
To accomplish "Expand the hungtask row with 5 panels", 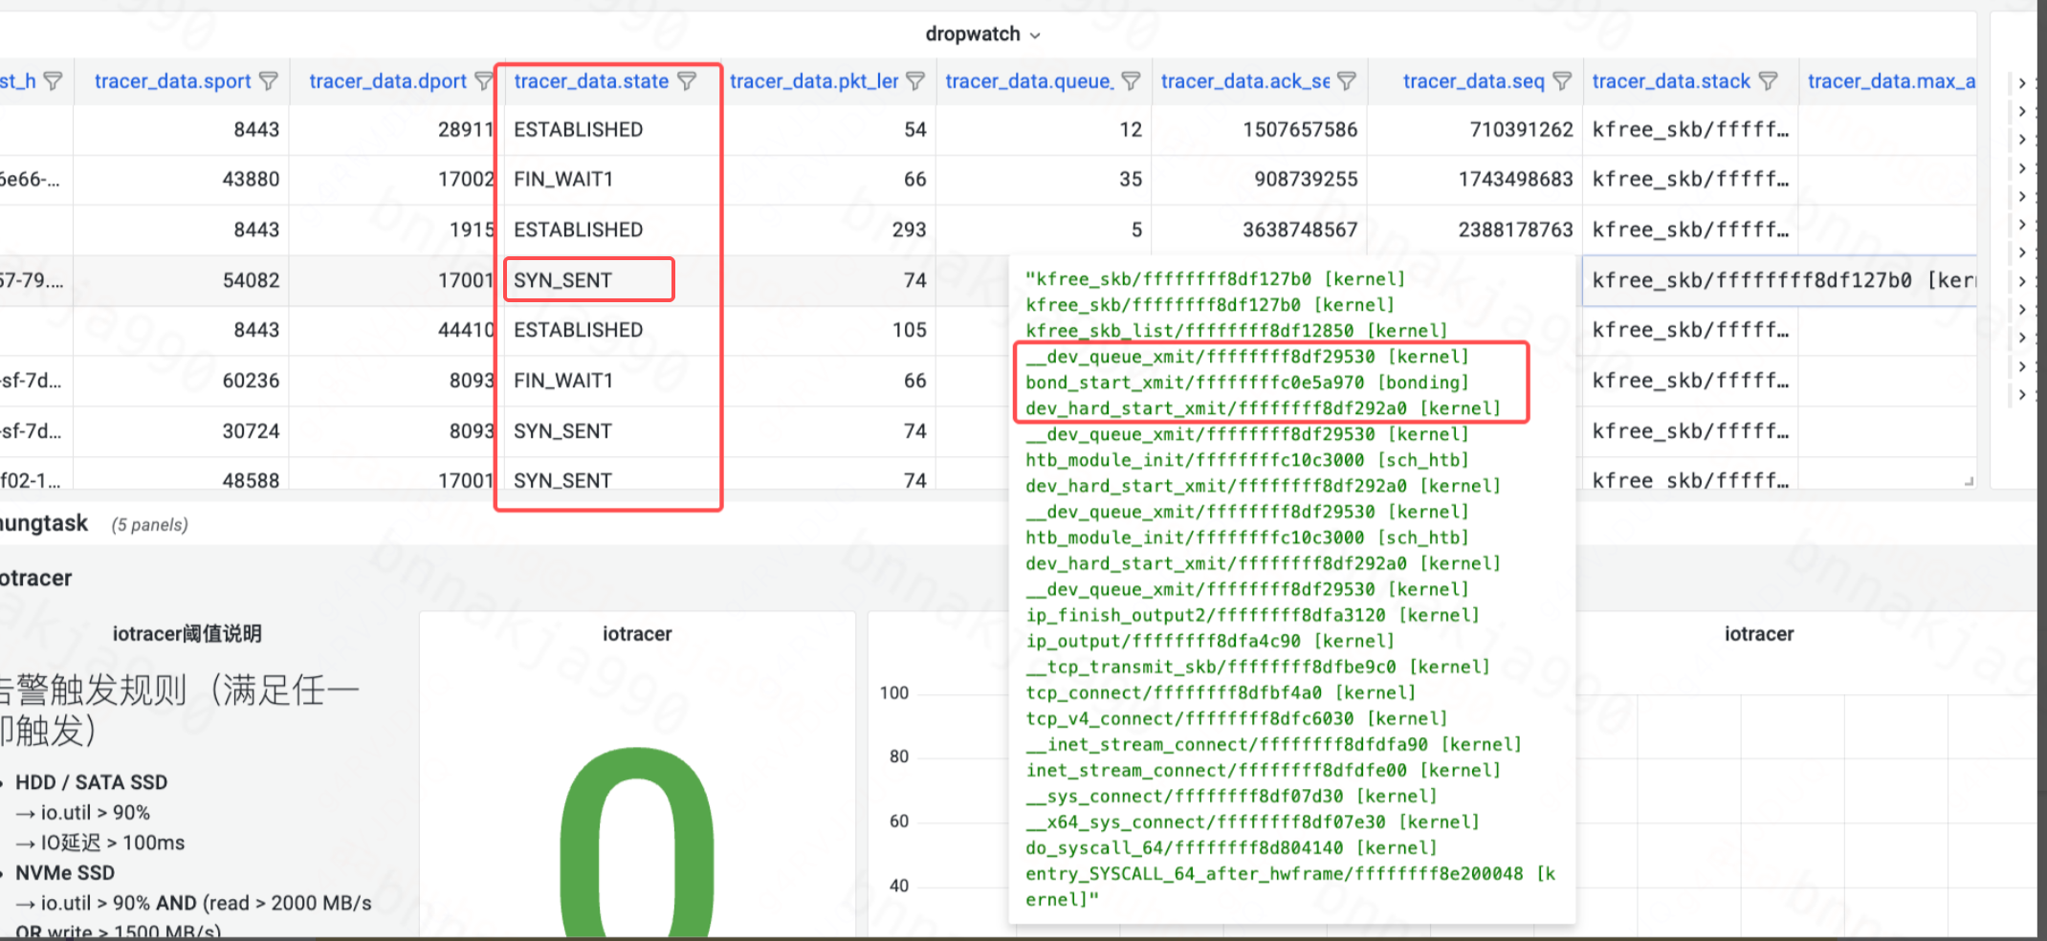I will click(x=43, y=523).
